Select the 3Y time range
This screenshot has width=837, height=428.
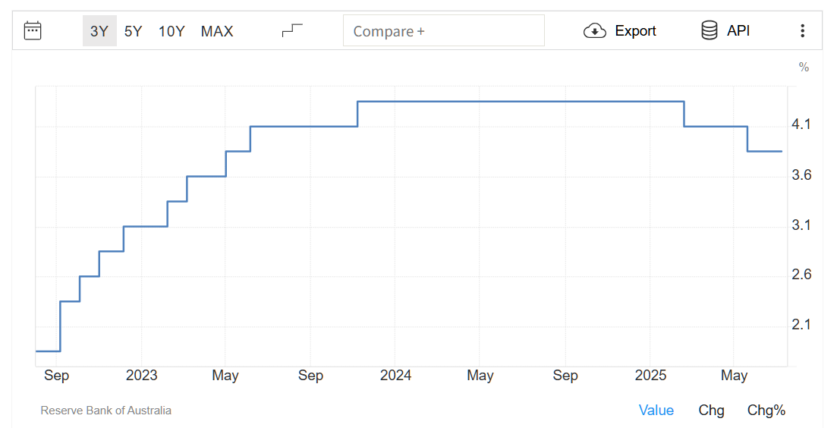(x=99, y=31)
